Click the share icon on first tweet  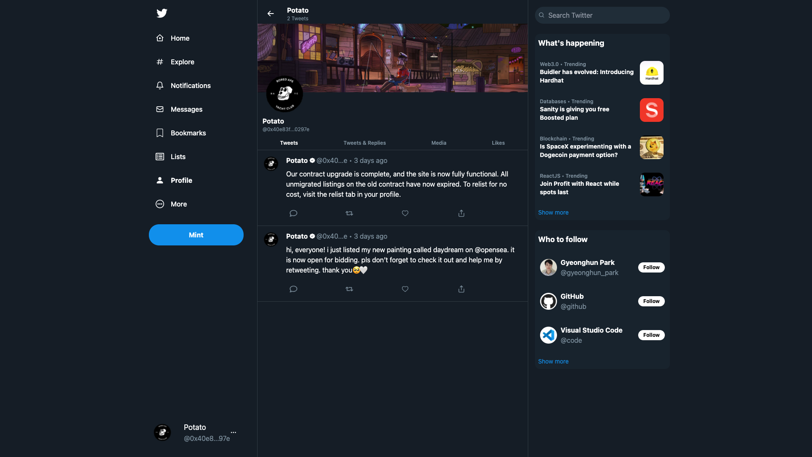[x=461, y=213]
